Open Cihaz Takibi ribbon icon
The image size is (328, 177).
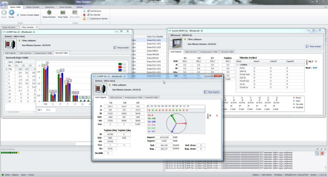(x=62, y=13)
